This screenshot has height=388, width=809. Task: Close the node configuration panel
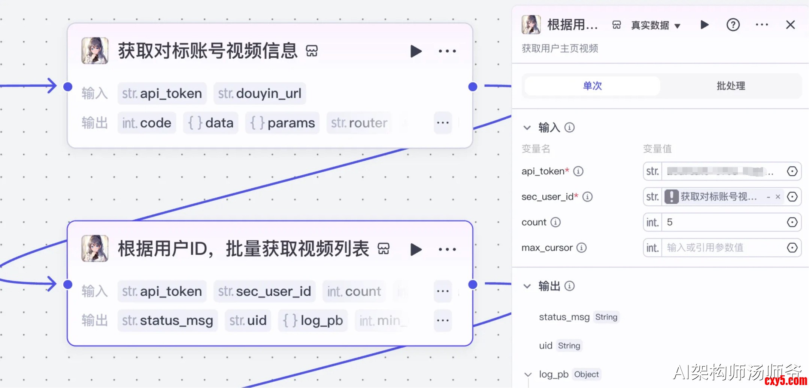[x=790, y=25]
